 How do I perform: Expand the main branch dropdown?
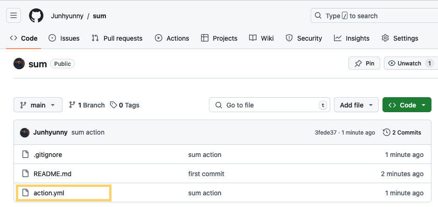38,105
